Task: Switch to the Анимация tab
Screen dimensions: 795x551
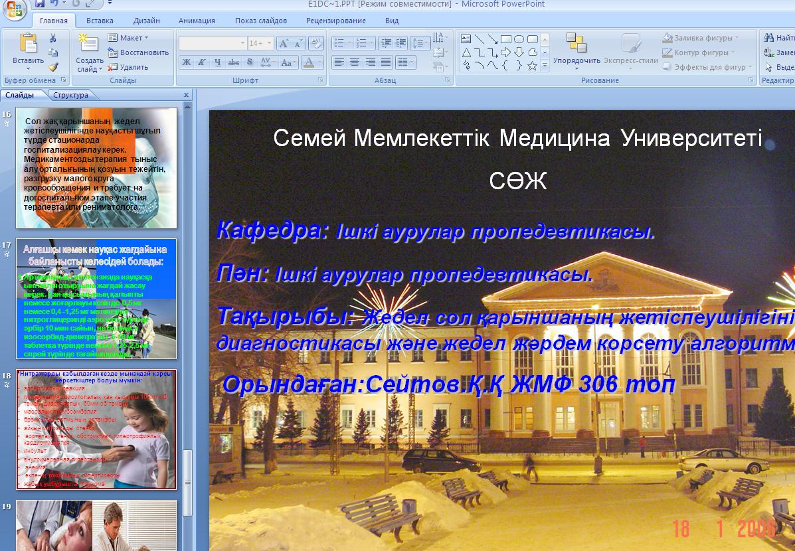Action: click(x=197, y=21)
